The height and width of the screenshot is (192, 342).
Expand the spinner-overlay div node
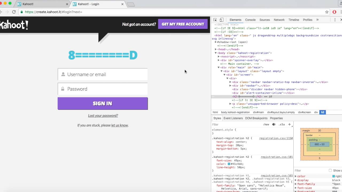click(x=219, y=60)
